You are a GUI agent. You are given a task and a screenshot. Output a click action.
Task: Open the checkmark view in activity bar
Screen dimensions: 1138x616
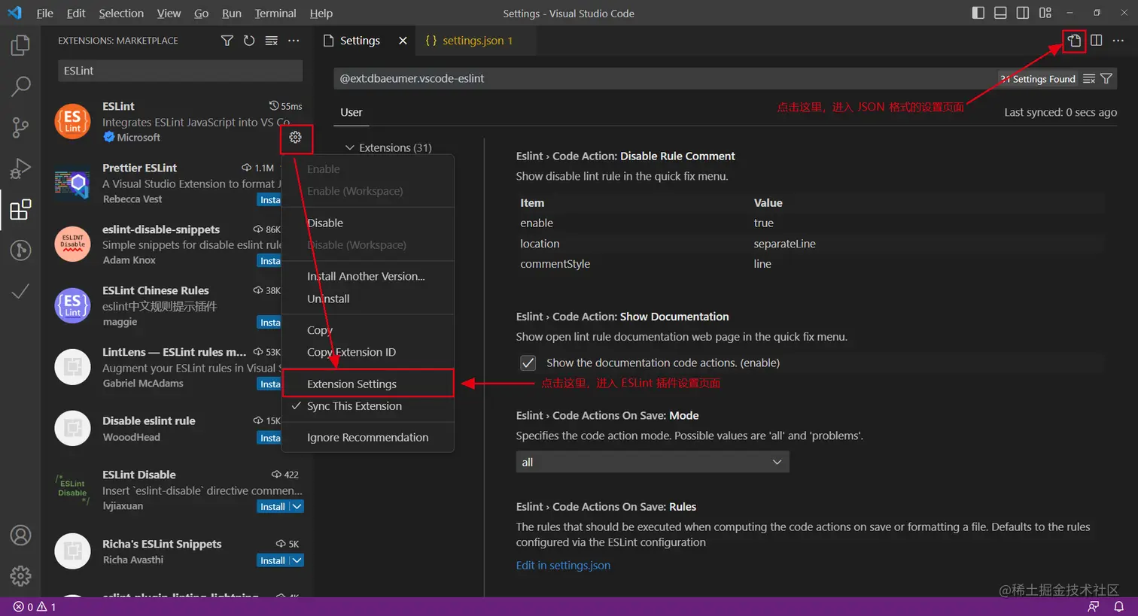click(20, 291)
